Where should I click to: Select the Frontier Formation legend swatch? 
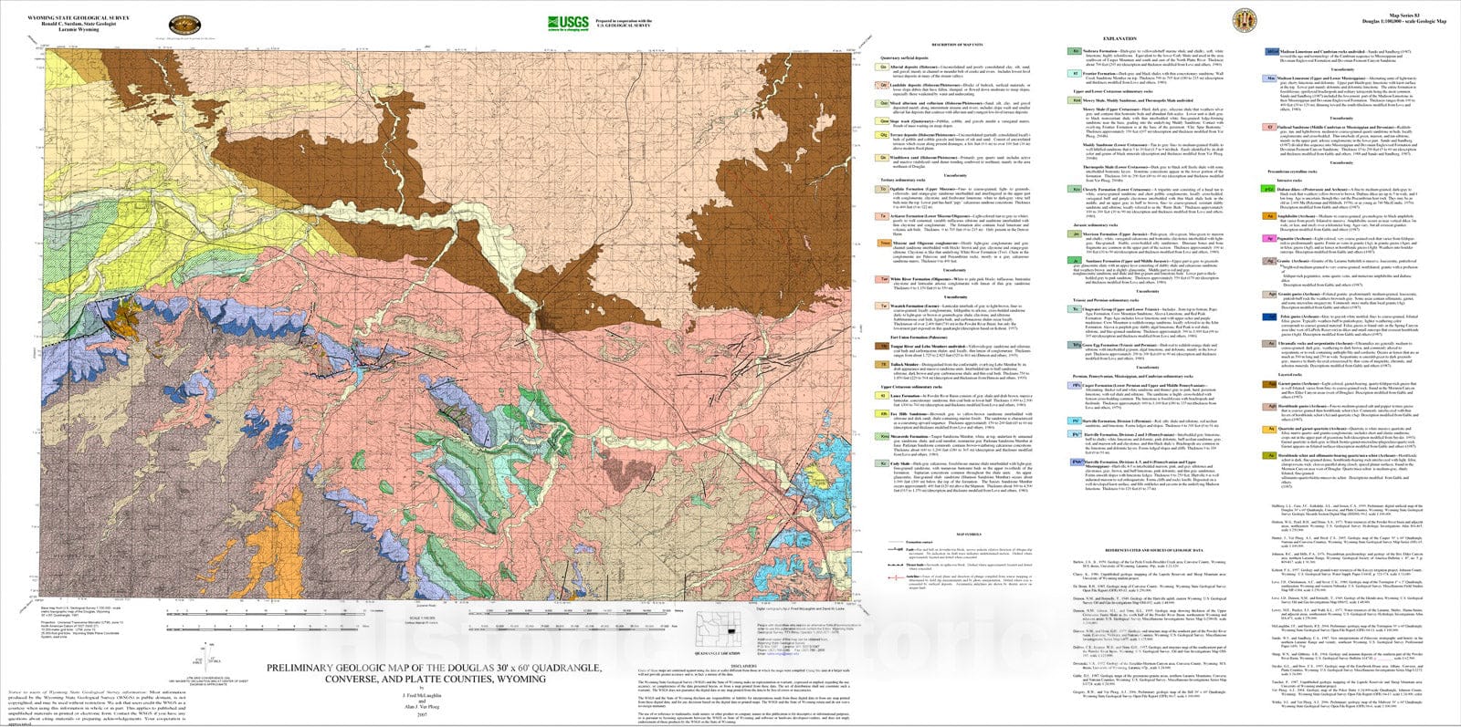tap(1077, 72)
